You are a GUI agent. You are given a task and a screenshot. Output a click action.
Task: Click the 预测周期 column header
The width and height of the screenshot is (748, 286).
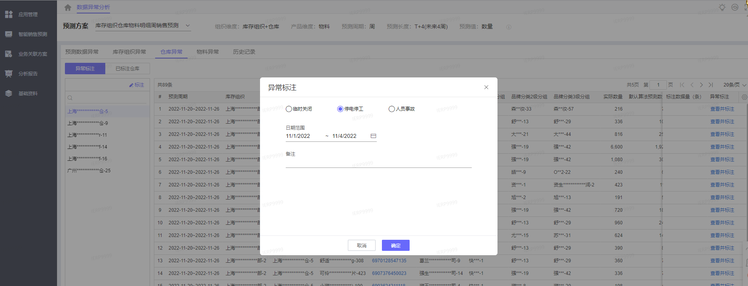pyautogui.click(x=178, y=97)
